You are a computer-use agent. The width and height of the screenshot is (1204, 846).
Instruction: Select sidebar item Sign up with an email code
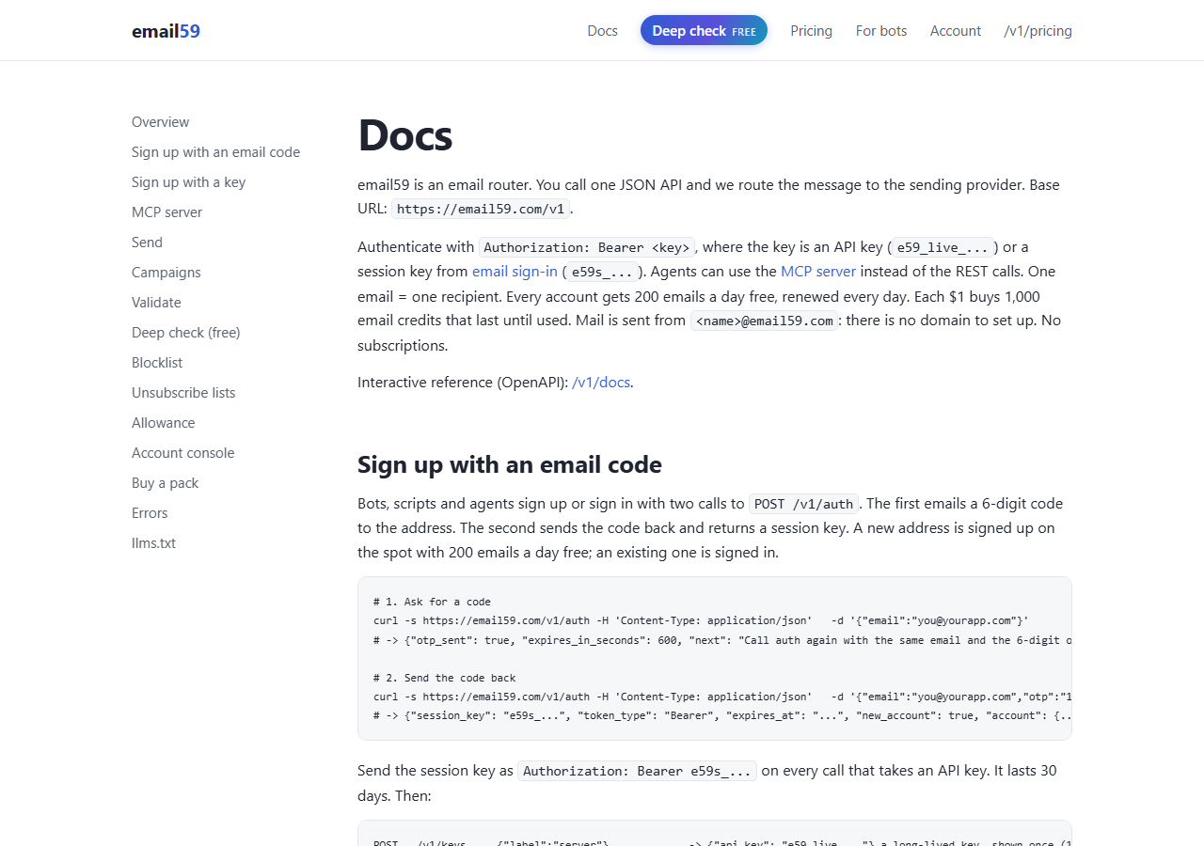(x=215, y=152)
